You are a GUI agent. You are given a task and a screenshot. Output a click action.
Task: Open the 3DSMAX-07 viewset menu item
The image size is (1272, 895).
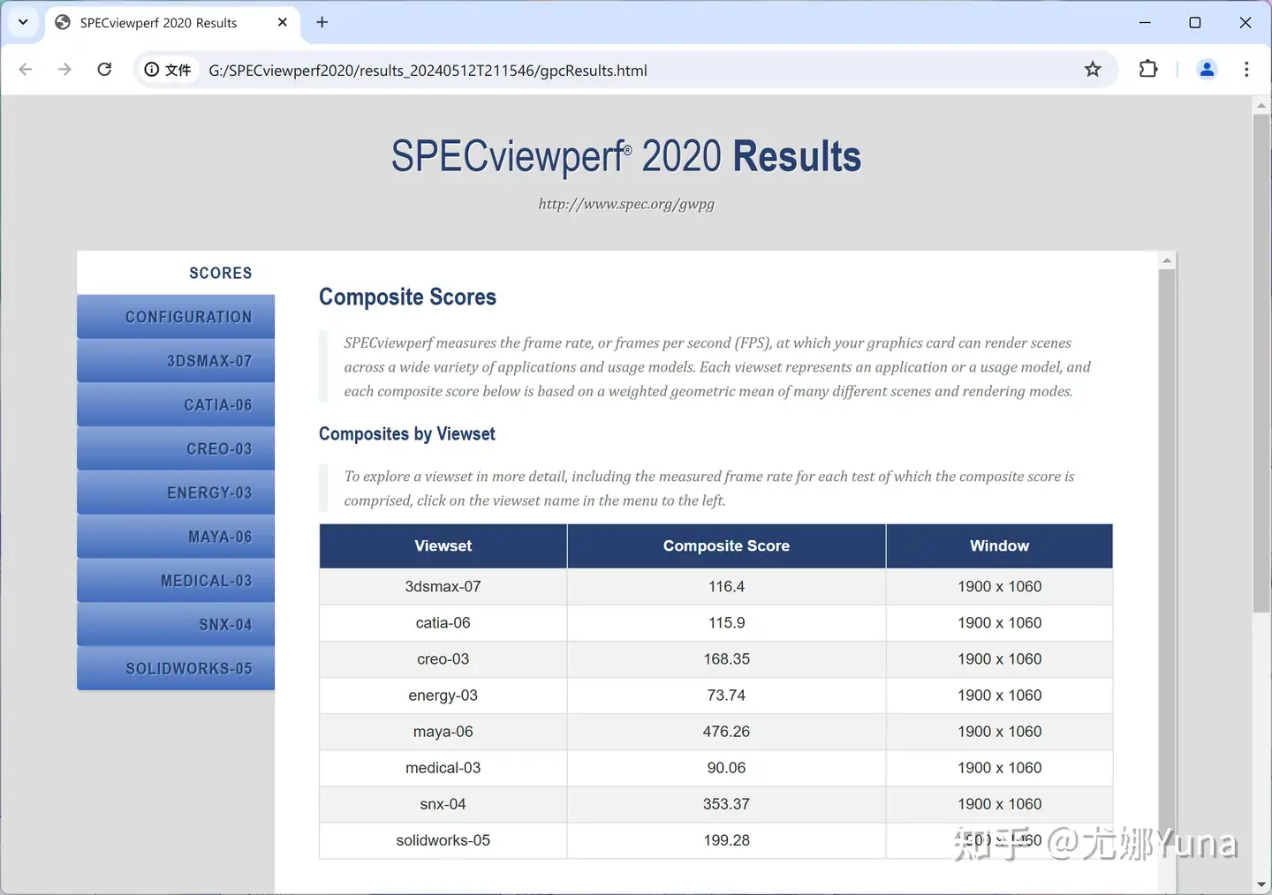[176, 361]
